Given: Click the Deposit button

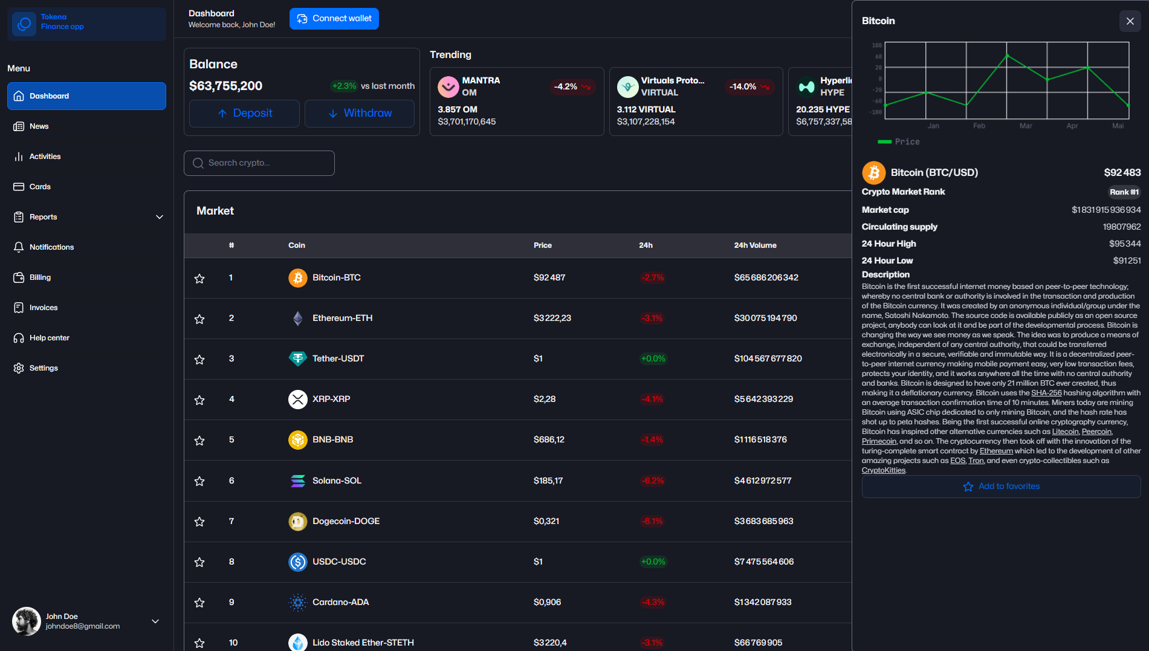Looking at the screenshot, I should pos(244,114).
